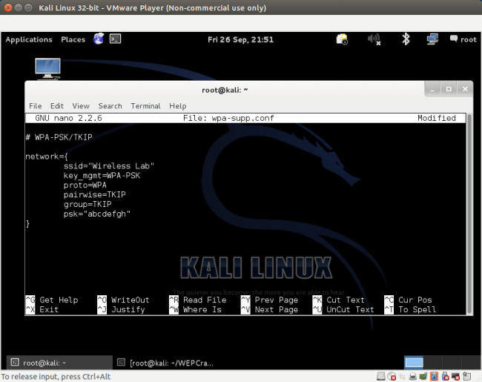Open the terminal File menu
Image resolution: width=482 pixels, height=382 pixels.
pos(35,106)
